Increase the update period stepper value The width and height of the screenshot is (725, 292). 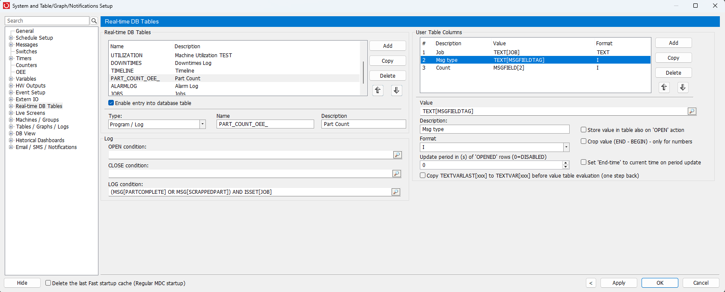(566, 163)
